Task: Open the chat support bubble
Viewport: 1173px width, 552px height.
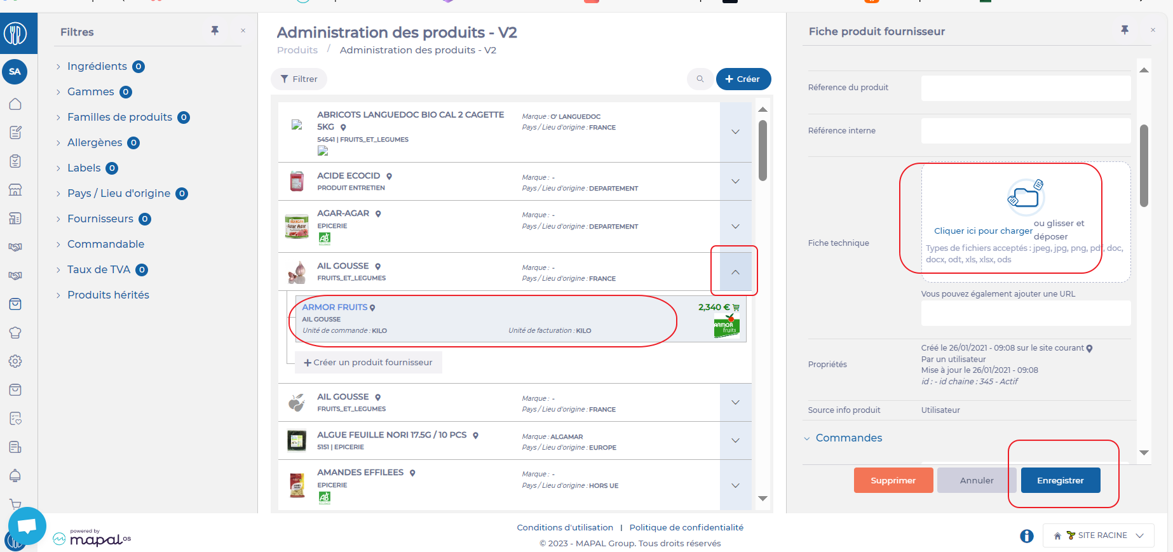Action: pyautogui.click(x=27, y=525)
